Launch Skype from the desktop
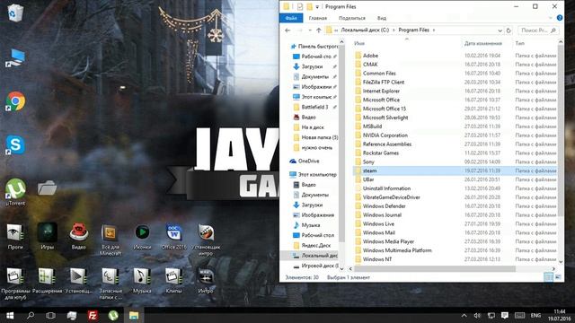575x323 pixels. coord(15,145)
